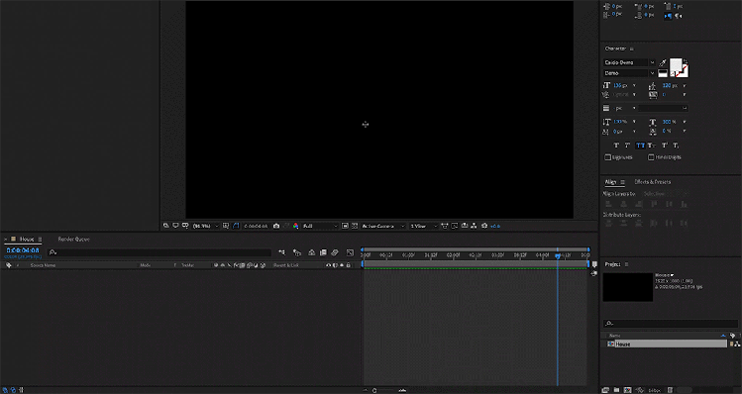Viewport: 742px width, 394px height.
Task: Select the Align panel tab
Action: pos(610,182)
